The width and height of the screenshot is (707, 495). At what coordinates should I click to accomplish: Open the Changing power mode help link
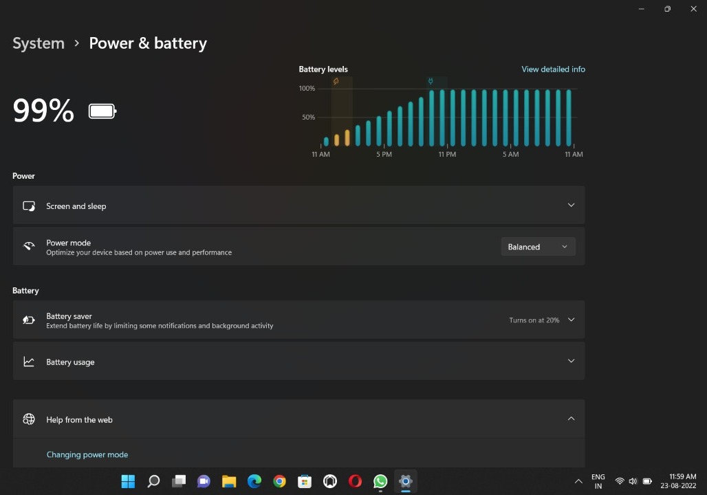[x=87, y=454]
